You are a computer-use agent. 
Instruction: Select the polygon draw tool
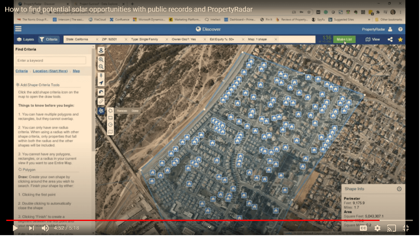[x=110, y=111]
